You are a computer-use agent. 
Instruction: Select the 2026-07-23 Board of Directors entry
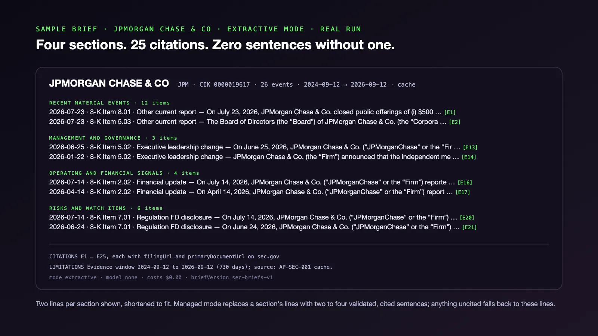click(255, 122)
